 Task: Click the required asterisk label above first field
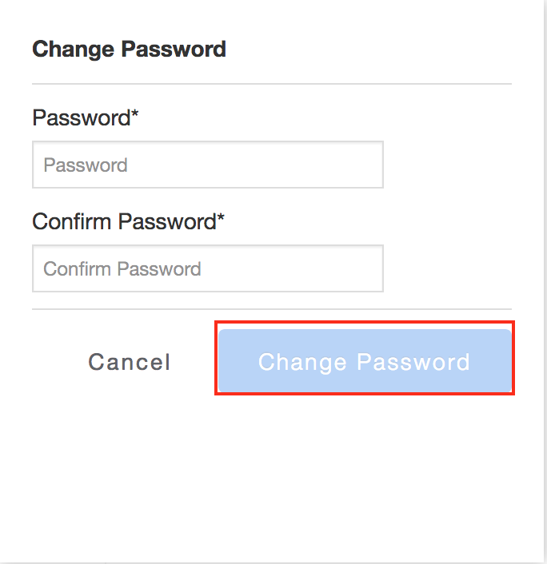(86, 118)
